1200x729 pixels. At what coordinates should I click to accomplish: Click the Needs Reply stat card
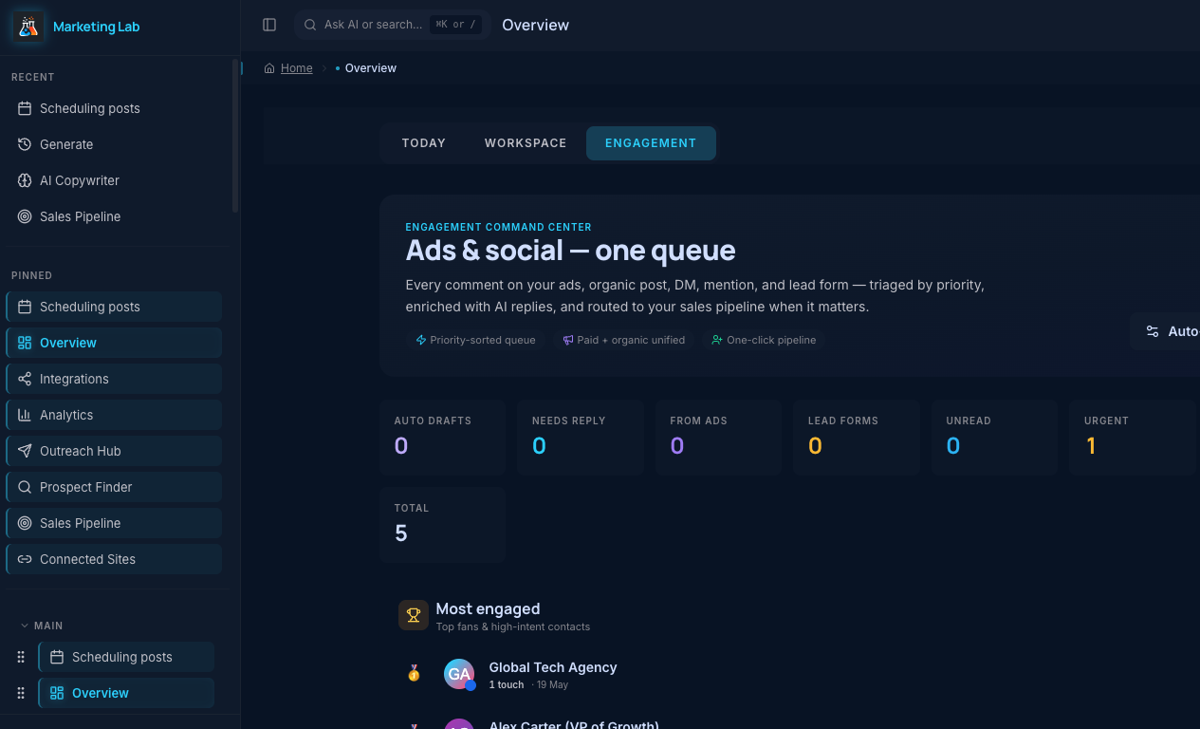[581, 438]
